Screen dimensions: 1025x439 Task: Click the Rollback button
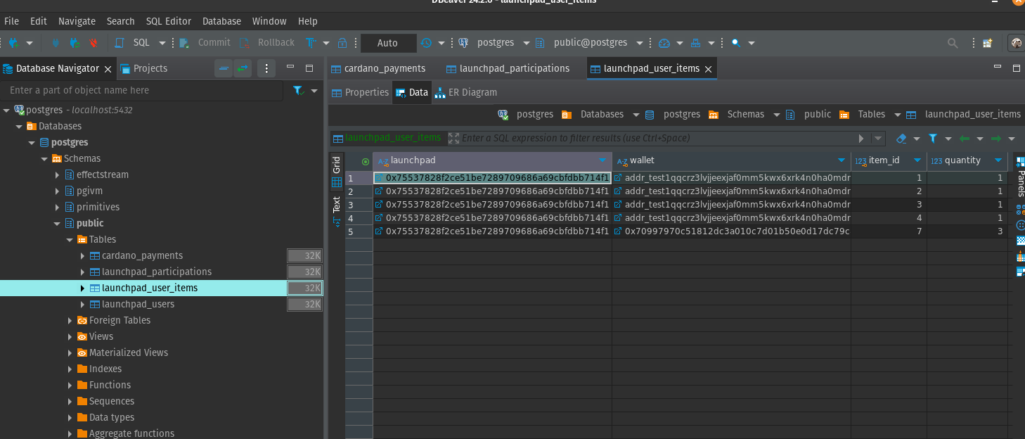(267, 43)
